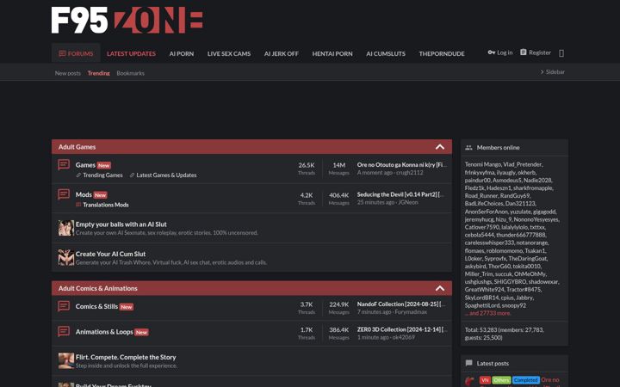Open member carelesswhisper333 profile
The height and width of the screenshot is (387, 620).
click(489, 243)
